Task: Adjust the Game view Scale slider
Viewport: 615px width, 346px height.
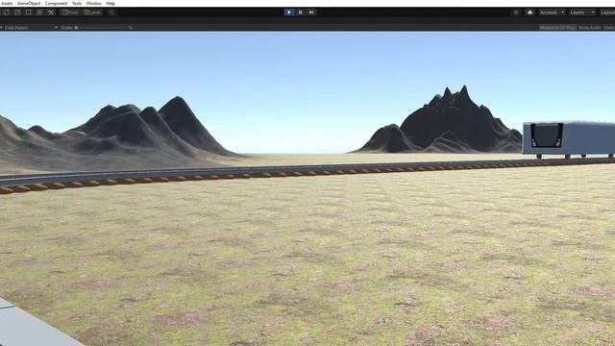Action: click(102, 28)
